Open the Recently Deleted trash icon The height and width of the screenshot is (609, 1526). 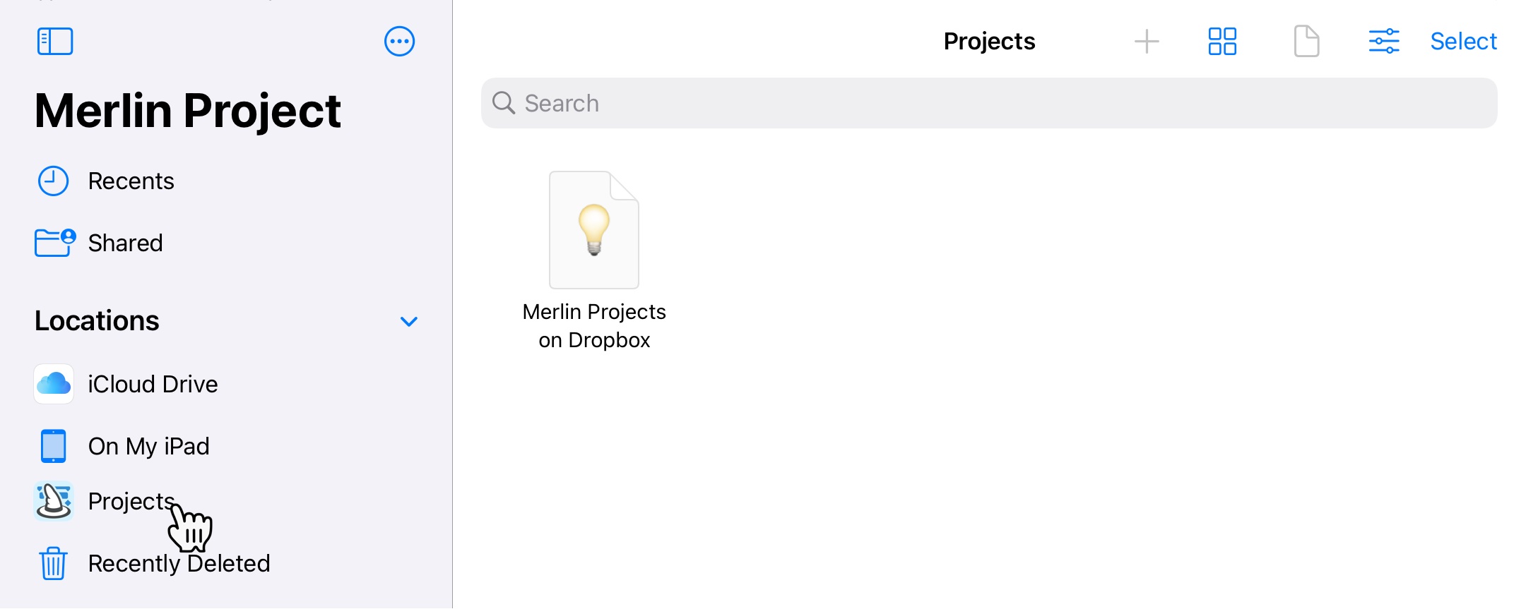coord(52,563)
